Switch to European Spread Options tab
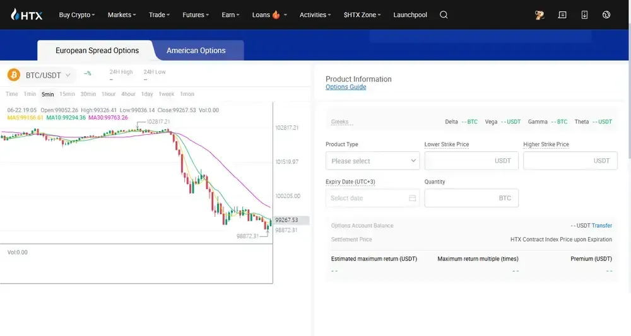 [x=97, y=50]
